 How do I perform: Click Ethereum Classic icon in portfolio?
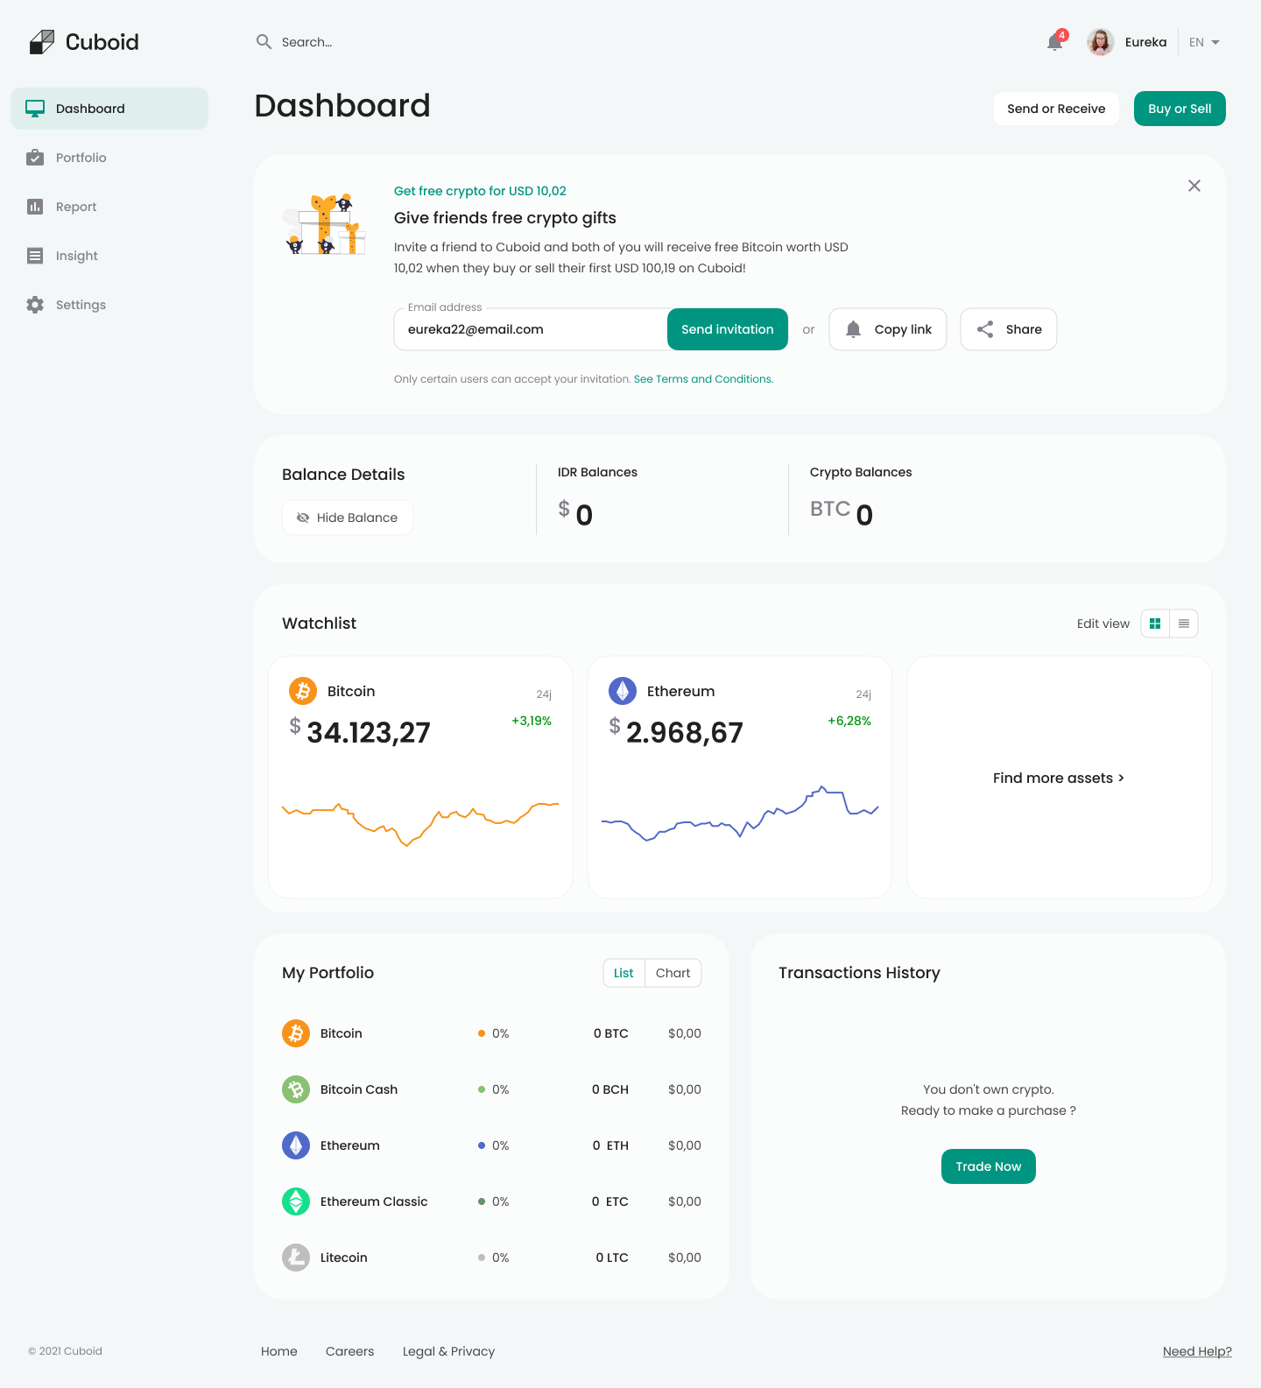click(296, 1201)
